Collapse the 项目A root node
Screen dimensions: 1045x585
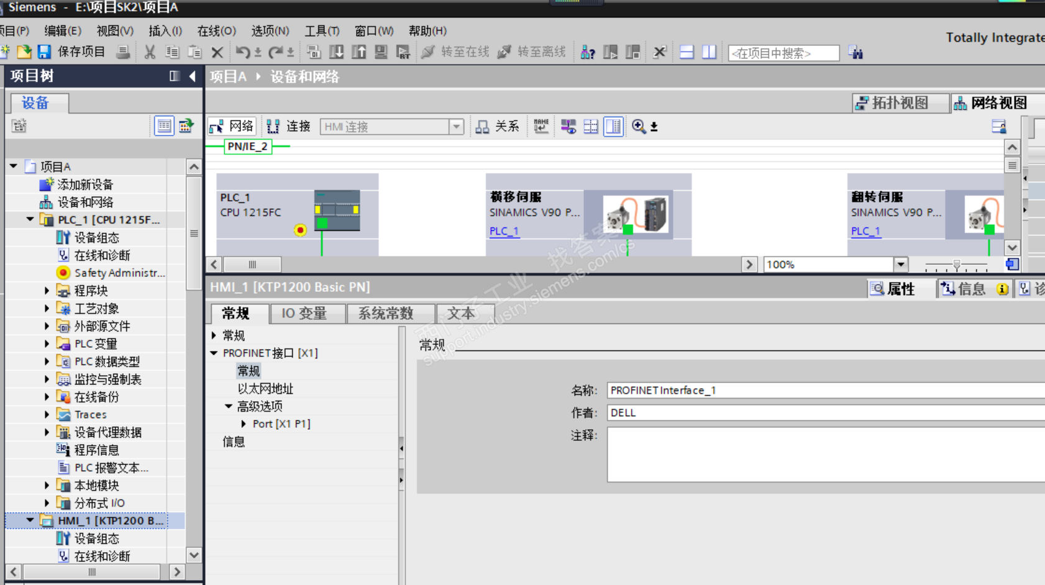click(x=13, y=166)
